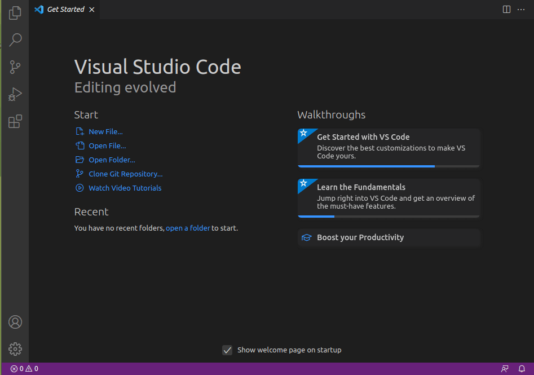
Task: Open the Extensions marketplace icon
Action: (15, 121)
